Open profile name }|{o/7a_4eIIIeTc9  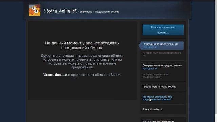tap(61, 11)
